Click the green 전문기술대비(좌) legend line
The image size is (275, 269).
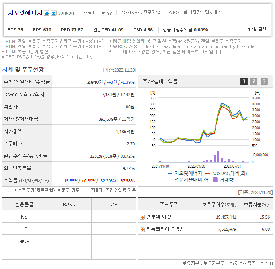170,180
